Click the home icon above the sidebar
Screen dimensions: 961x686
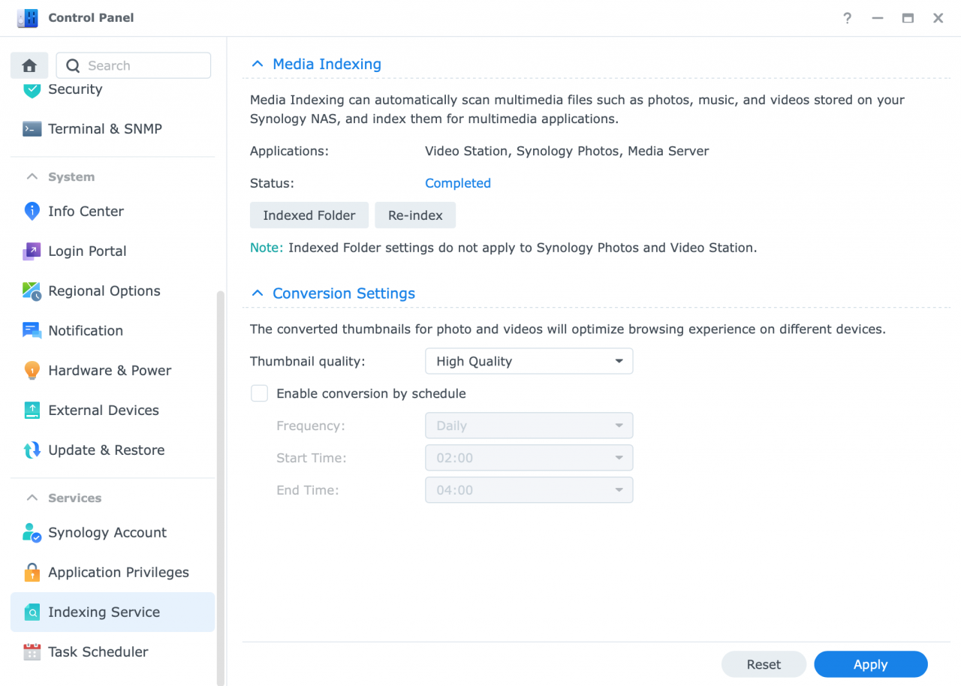tap(29, 65)
